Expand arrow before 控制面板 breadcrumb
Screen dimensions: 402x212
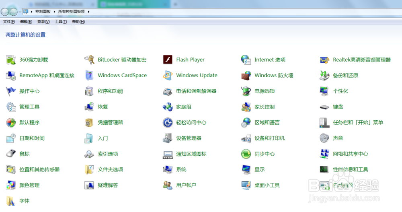31,12
